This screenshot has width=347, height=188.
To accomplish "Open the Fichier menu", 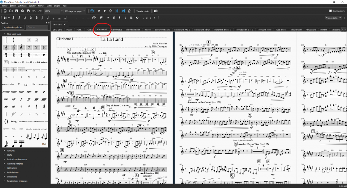I will click(x=5, y=6).
